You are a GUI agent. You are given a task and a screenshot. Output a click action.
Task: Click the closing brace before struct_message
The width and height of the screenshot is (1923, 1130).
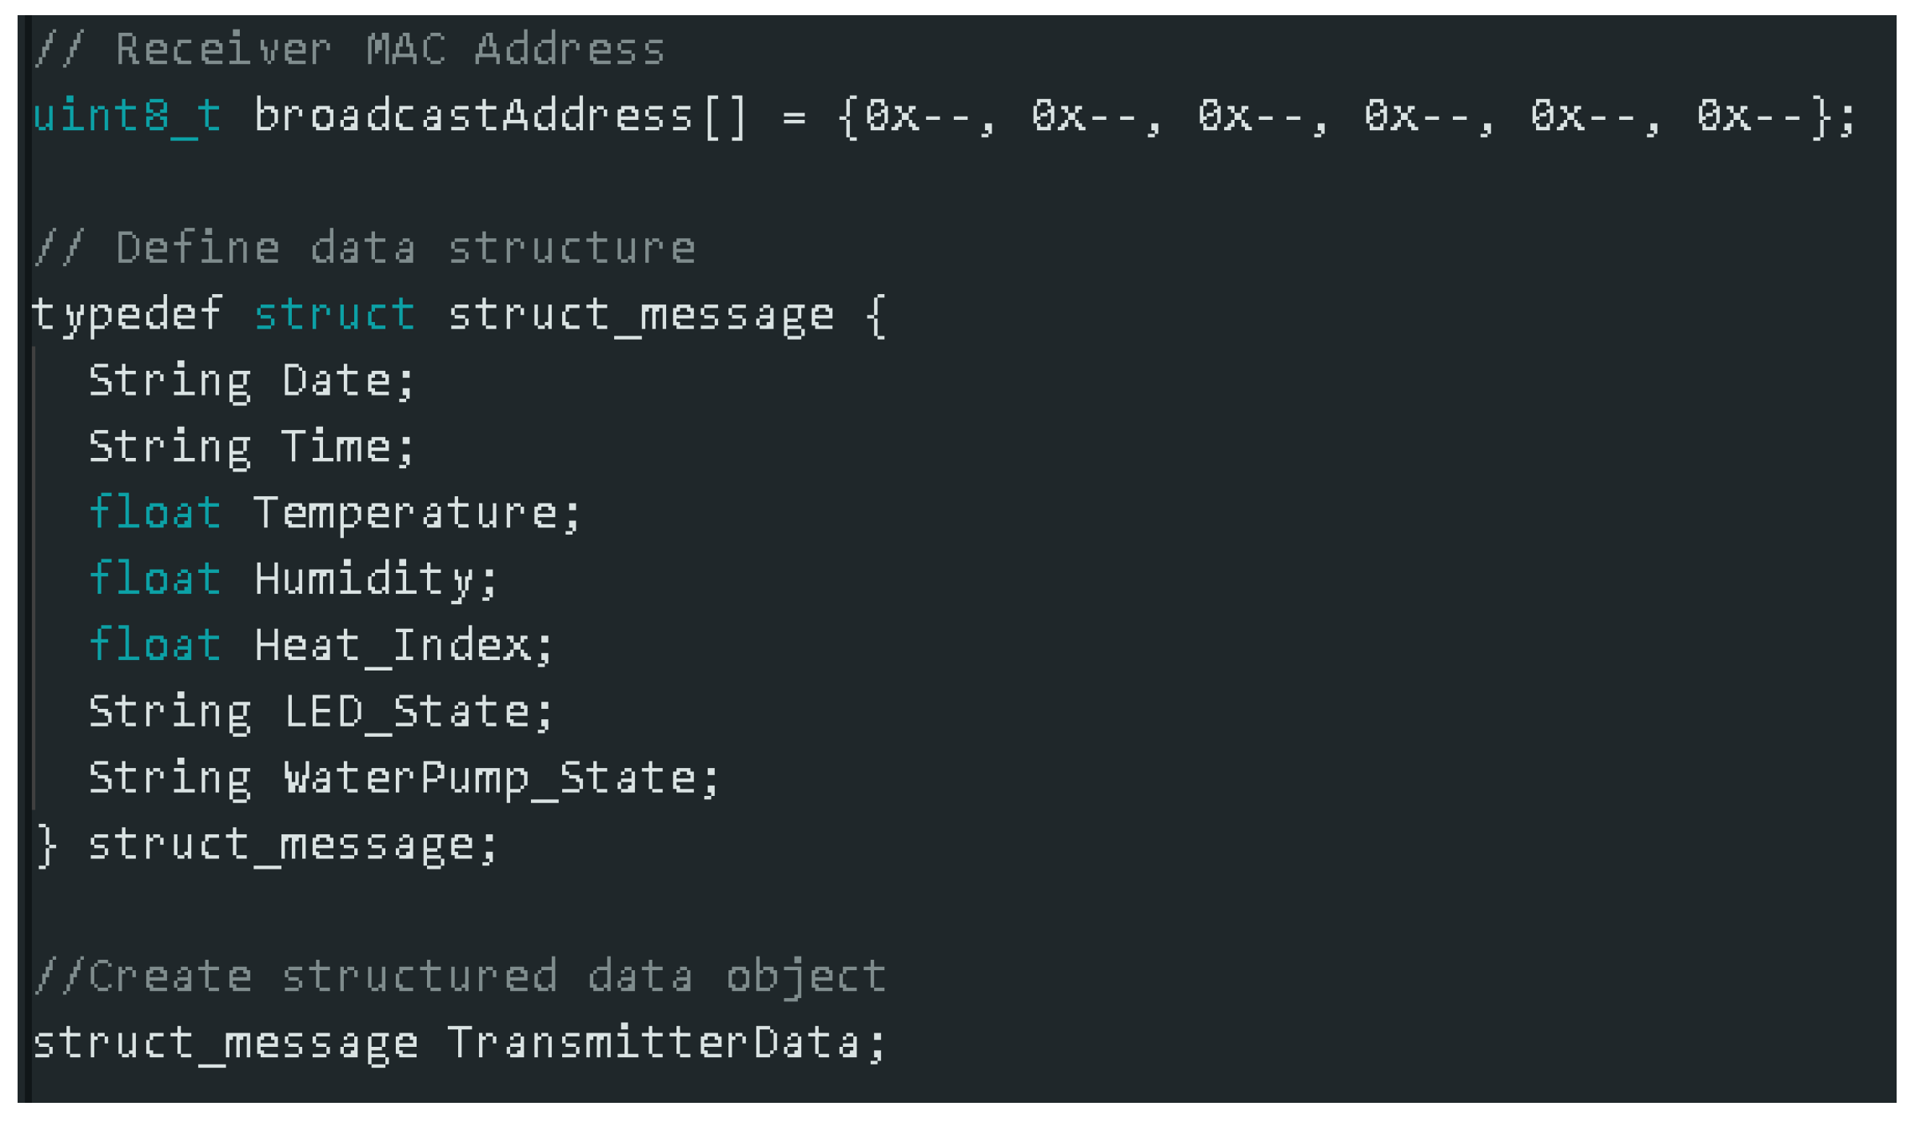pyautogui.click(x=46, y=845)
